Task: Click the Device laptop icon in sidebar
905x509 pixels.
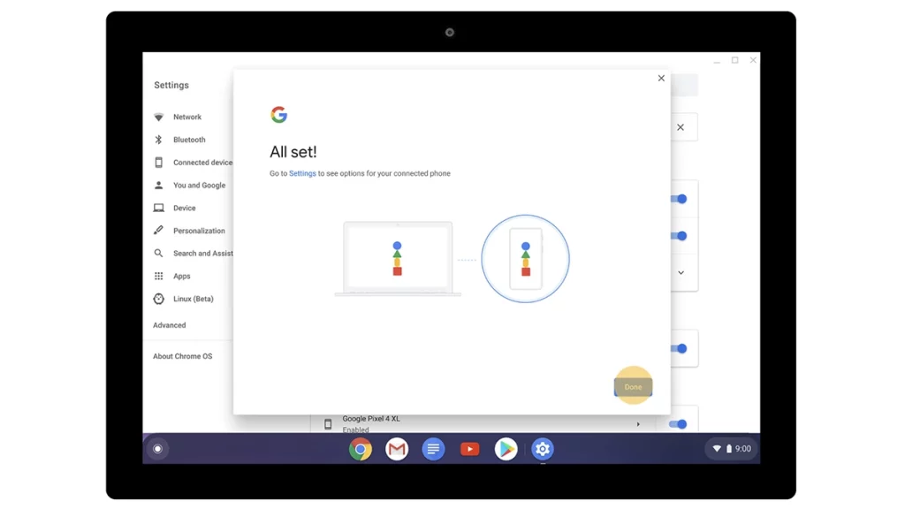Action: click(159, 208)
